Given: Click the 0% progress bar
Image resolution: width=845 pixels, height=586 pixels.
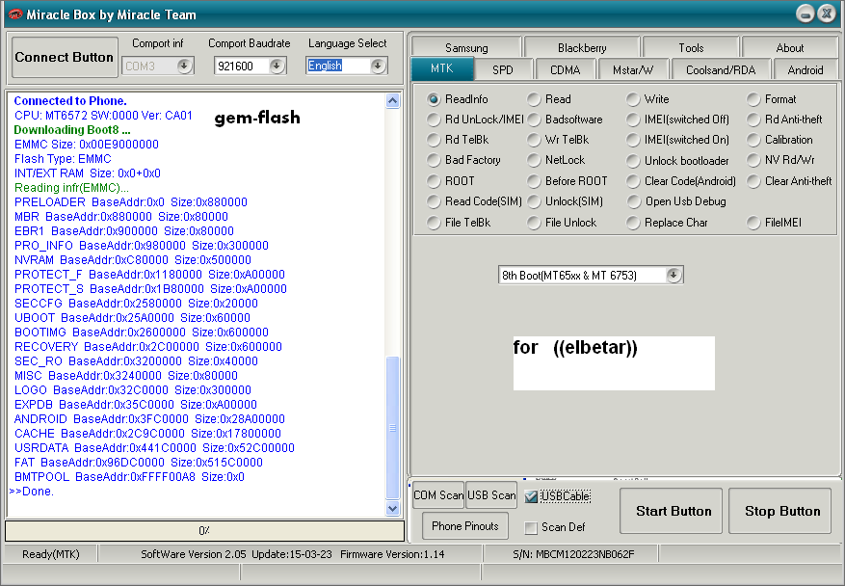Looking at the screenshot, I should [205, 530].
